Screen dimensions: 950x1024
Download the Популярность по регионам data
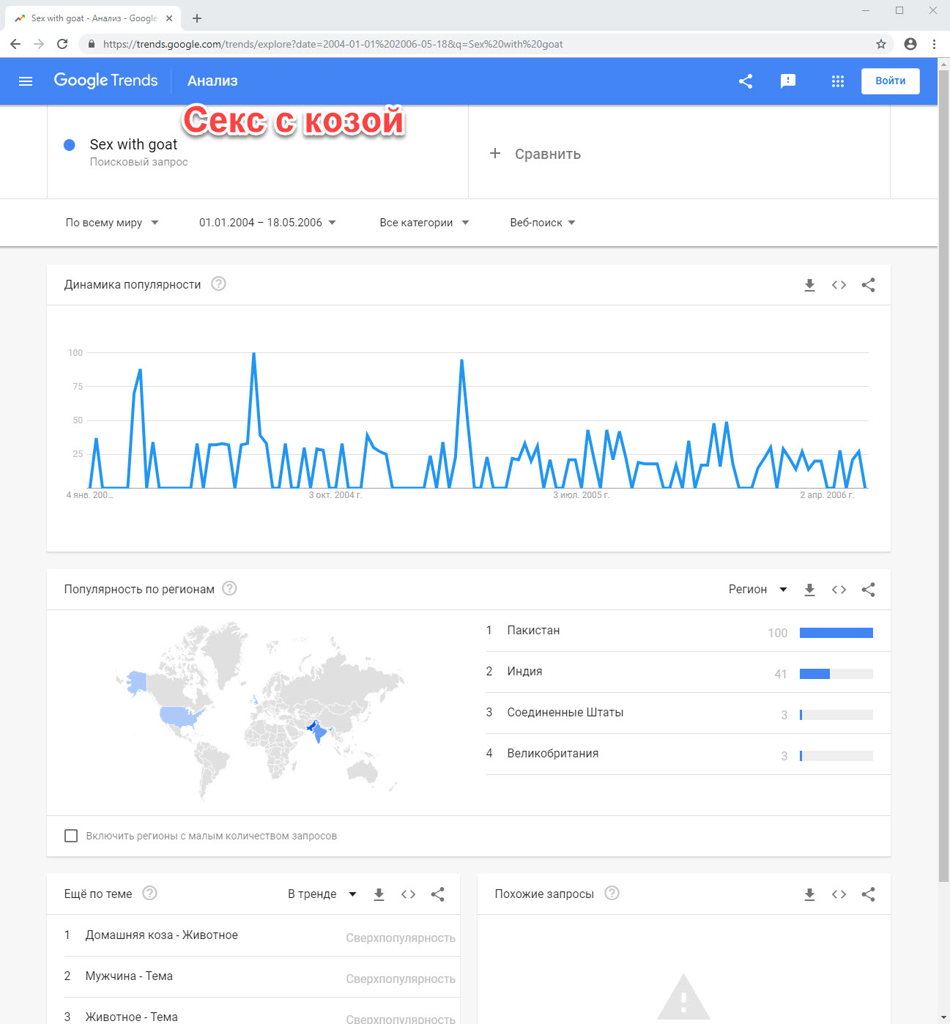809,590
